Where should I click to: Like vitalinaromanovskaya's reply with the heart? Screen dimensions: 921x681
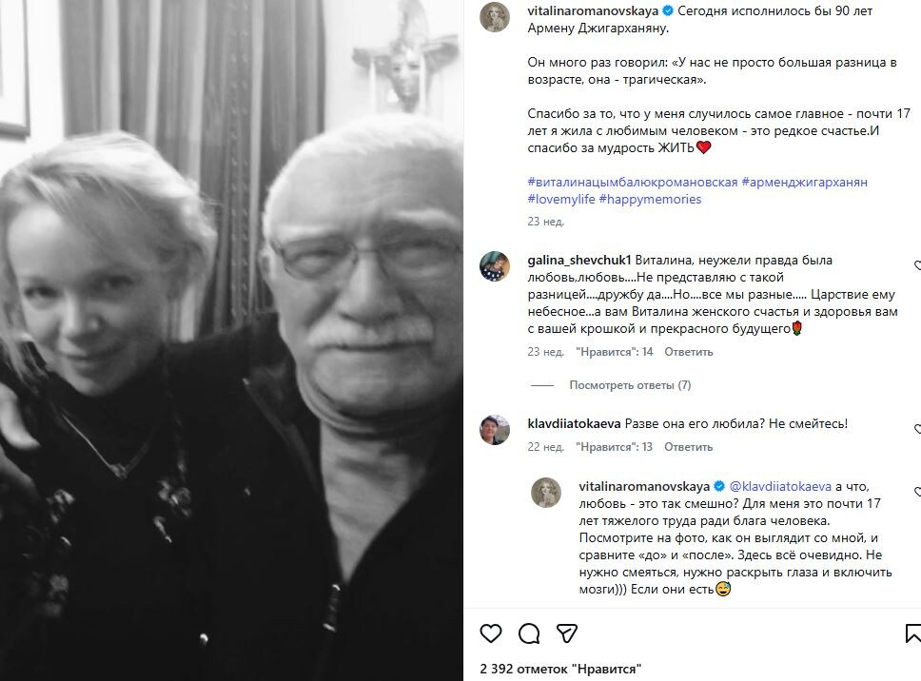pyautogui.click(x=917, y=492)
